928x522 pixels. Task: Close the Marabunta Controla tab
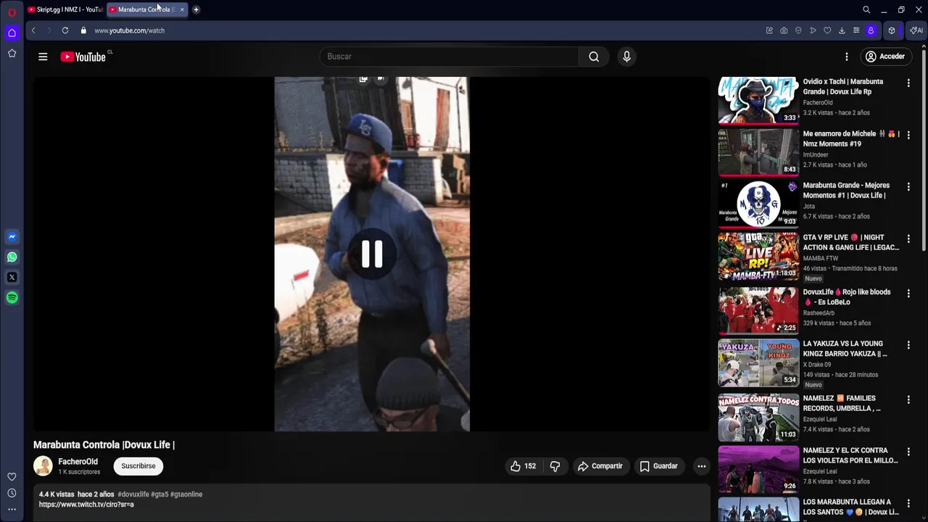pyautogui.click(x=182, y=9)
